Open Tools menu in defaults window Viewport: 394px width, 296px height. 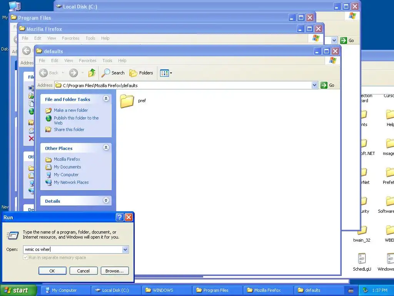click(x=107, y=61)
